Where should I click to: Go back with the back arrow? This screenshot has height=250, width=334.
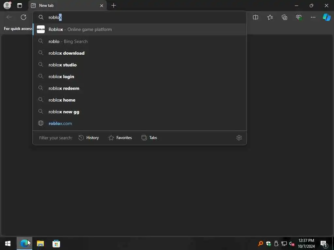(x=9, y=17)
